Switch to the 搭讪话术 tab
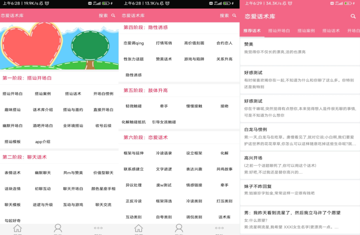The height and width of the screenshot is (235, 360). tap(331, 31)
